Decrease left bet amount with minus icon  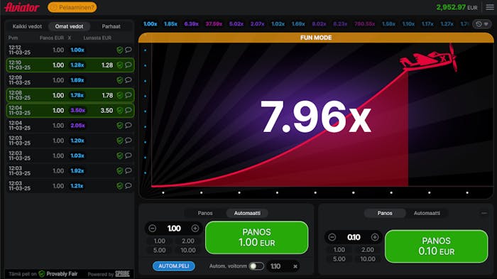click(x=153, y=229)
